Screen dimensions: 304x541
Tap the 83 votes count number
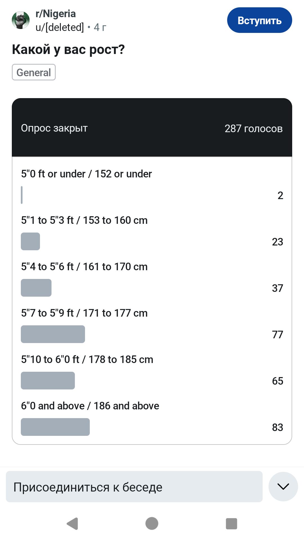(x=277, y=427)
